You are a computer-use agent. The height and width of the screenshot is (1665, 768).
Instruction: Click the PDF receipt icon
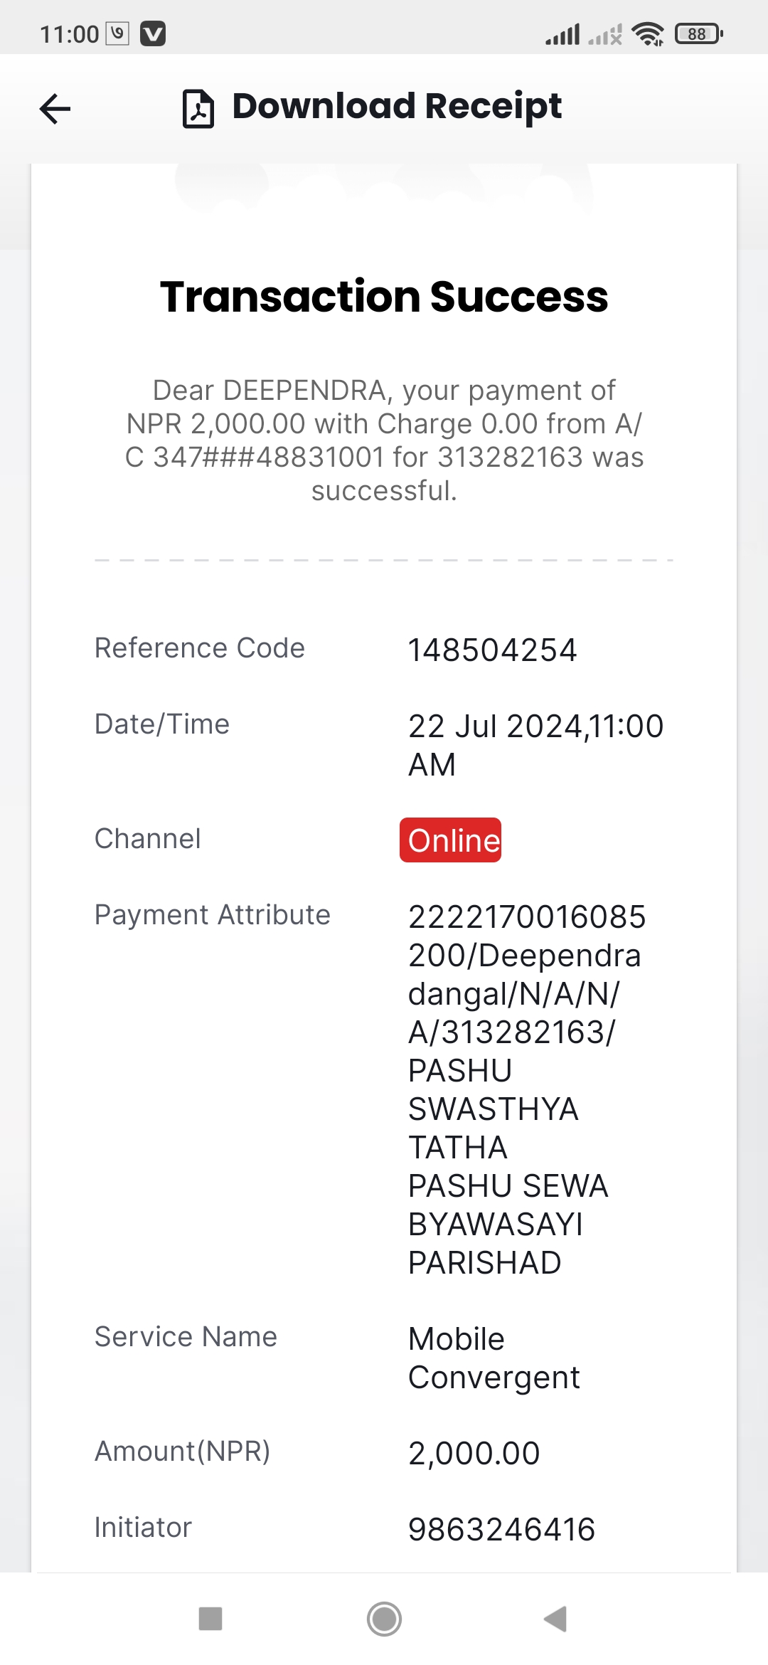pos(198,109)
